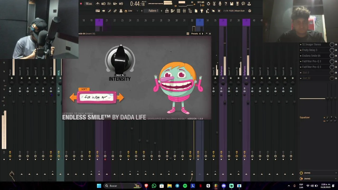The image size is (338, 190).
Task: Open WhatsApp from taskbar
Action: pyautogui.click(x=154, y=186)
